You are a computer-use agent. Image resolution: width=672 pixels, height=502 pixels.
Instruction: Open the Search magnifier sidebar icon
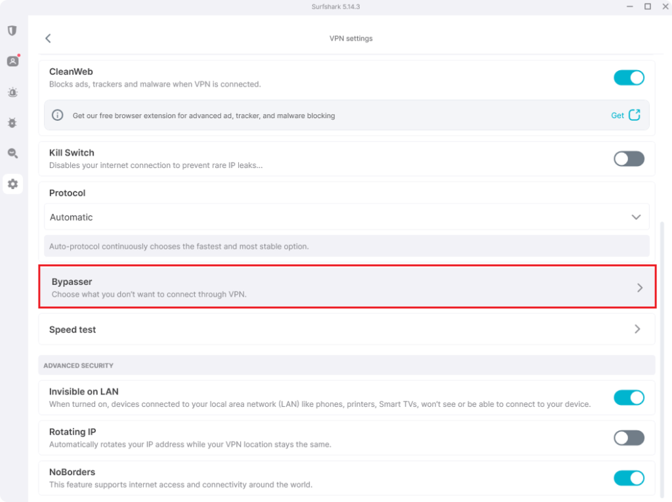[12, 154]
